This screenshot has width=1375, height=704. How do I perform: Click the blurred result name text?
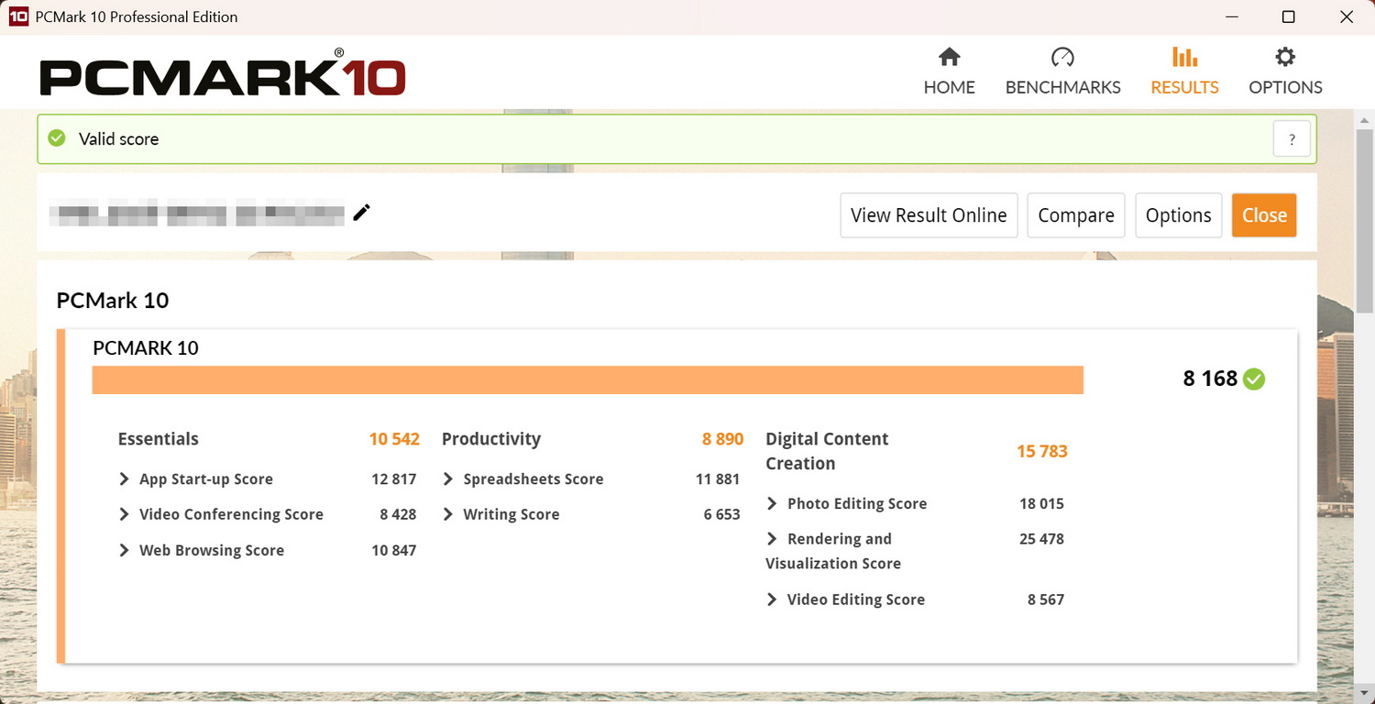pos(197,214)
